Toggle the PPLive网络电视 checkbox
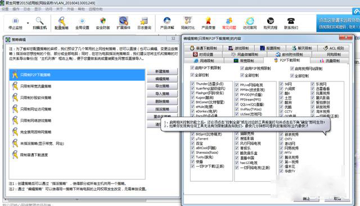This screenshot has height=206, width=360. (x=237, y=85)
